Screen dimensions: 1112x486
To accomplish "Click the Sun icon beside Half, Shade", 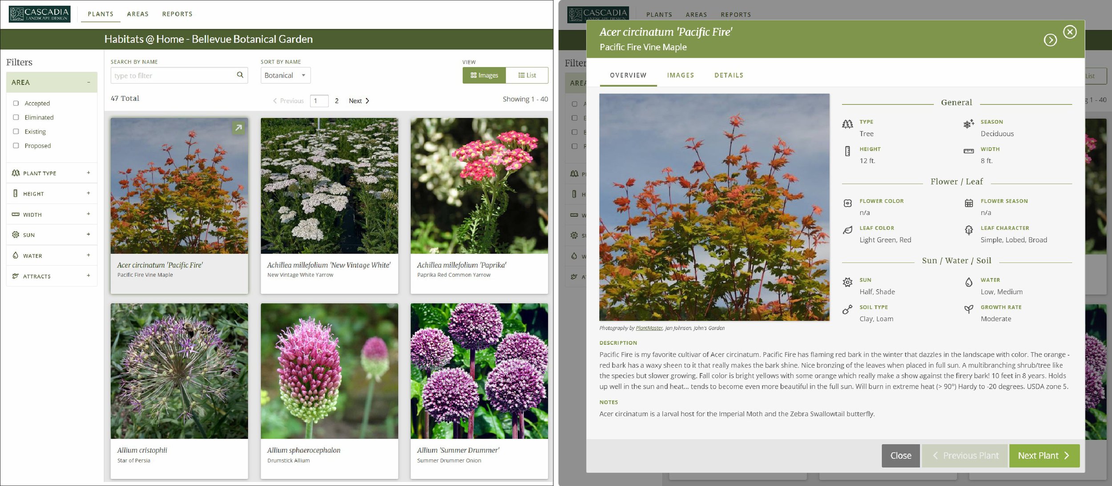I will tap(847, 282).
